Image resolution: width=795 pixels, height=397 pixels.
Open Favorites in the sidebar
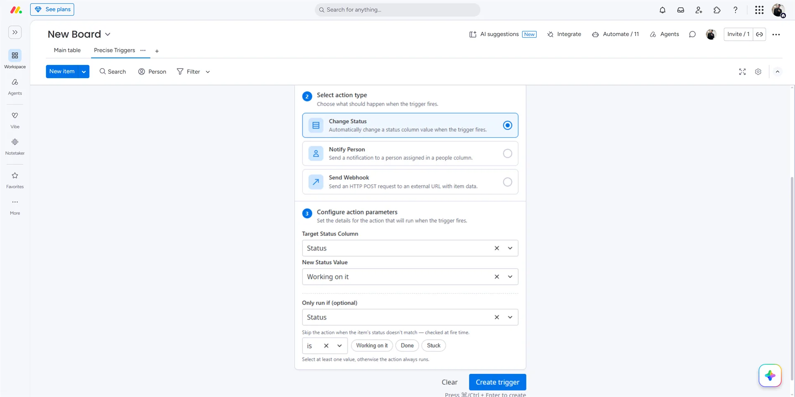(x=15, y=180)
